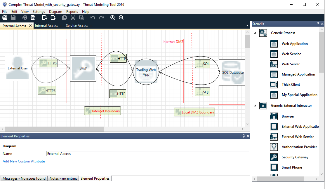Open a threat model file via toolbar

pyautogui.click(x=5, y=17)
